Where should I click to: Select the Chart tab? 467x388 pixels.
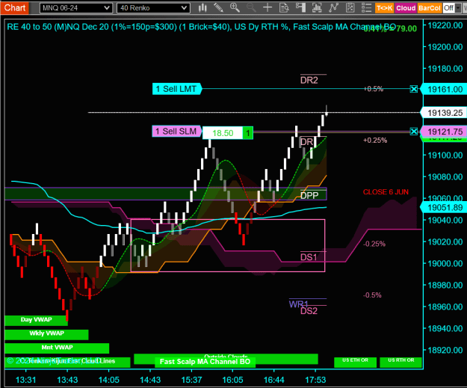click(15, 7)
